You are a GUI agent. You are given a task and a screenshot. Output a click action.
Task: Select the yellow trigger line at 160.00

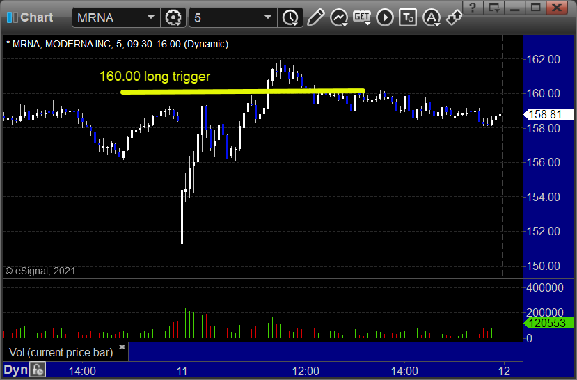[x=243, y=91]
